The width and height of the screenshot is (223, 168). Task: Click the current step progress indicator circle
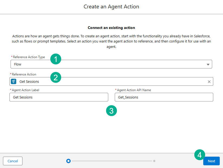pyautogui.click(x=68, y=161)
